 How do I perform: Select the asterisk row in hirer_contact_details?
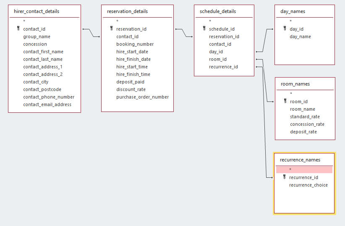click(x=24, y=21)
